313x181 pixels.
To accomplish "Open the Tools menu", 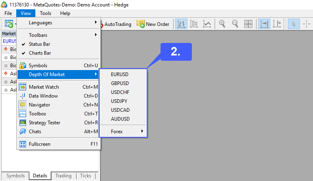I will 46,13.
